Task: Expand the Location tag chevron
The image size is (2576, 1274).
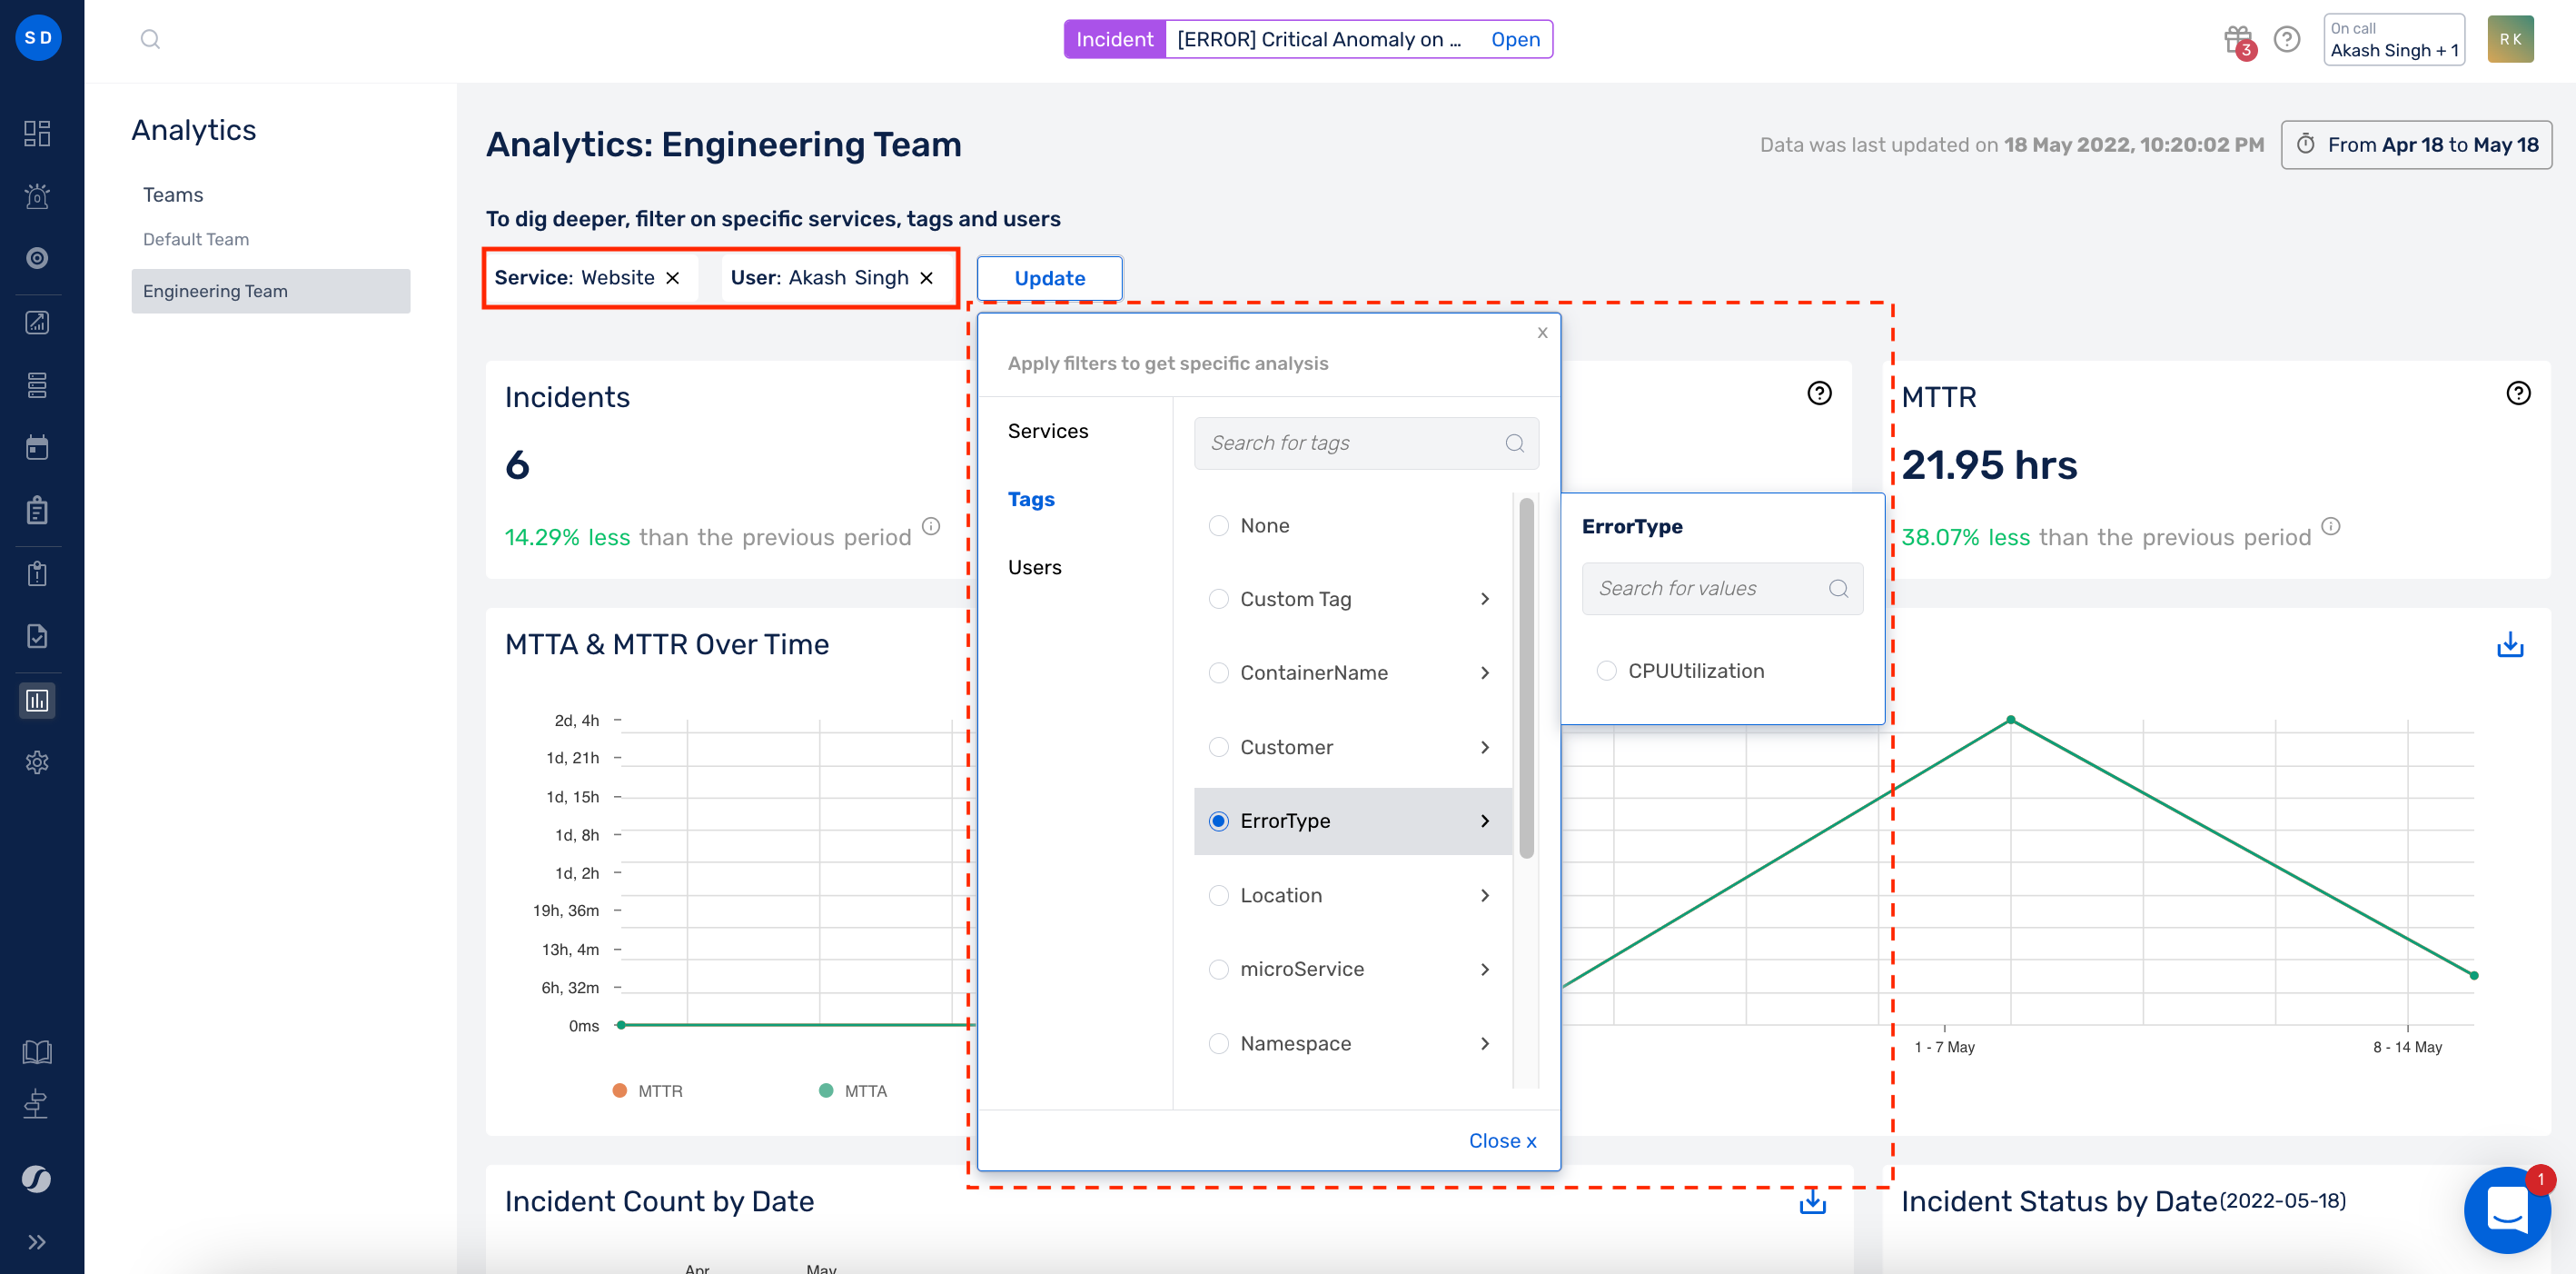Action: coord(1486,895)
